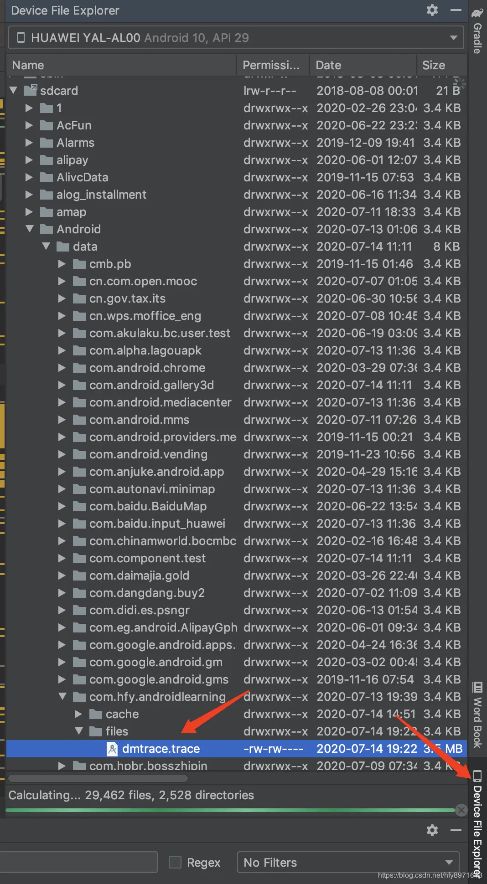Collapse the data folder

click(x=46, y=247)
